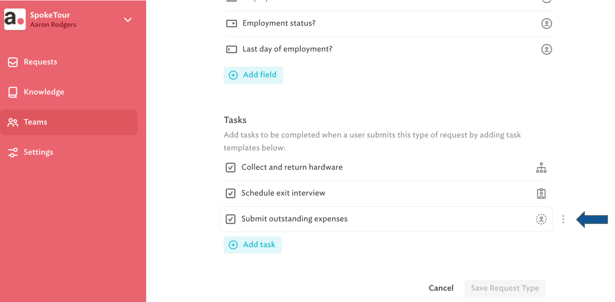Click the assignee badge icon for exit interview

[x=541, y=193]
